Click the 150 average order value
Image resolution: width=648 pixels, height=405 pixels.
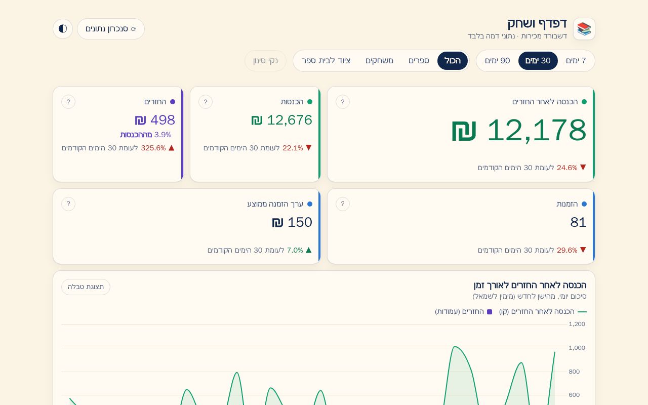[292, 222]
